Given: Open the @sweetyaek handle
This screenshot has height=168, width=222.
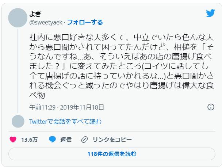Looking at the screenshot, I should tap(46, 23).
